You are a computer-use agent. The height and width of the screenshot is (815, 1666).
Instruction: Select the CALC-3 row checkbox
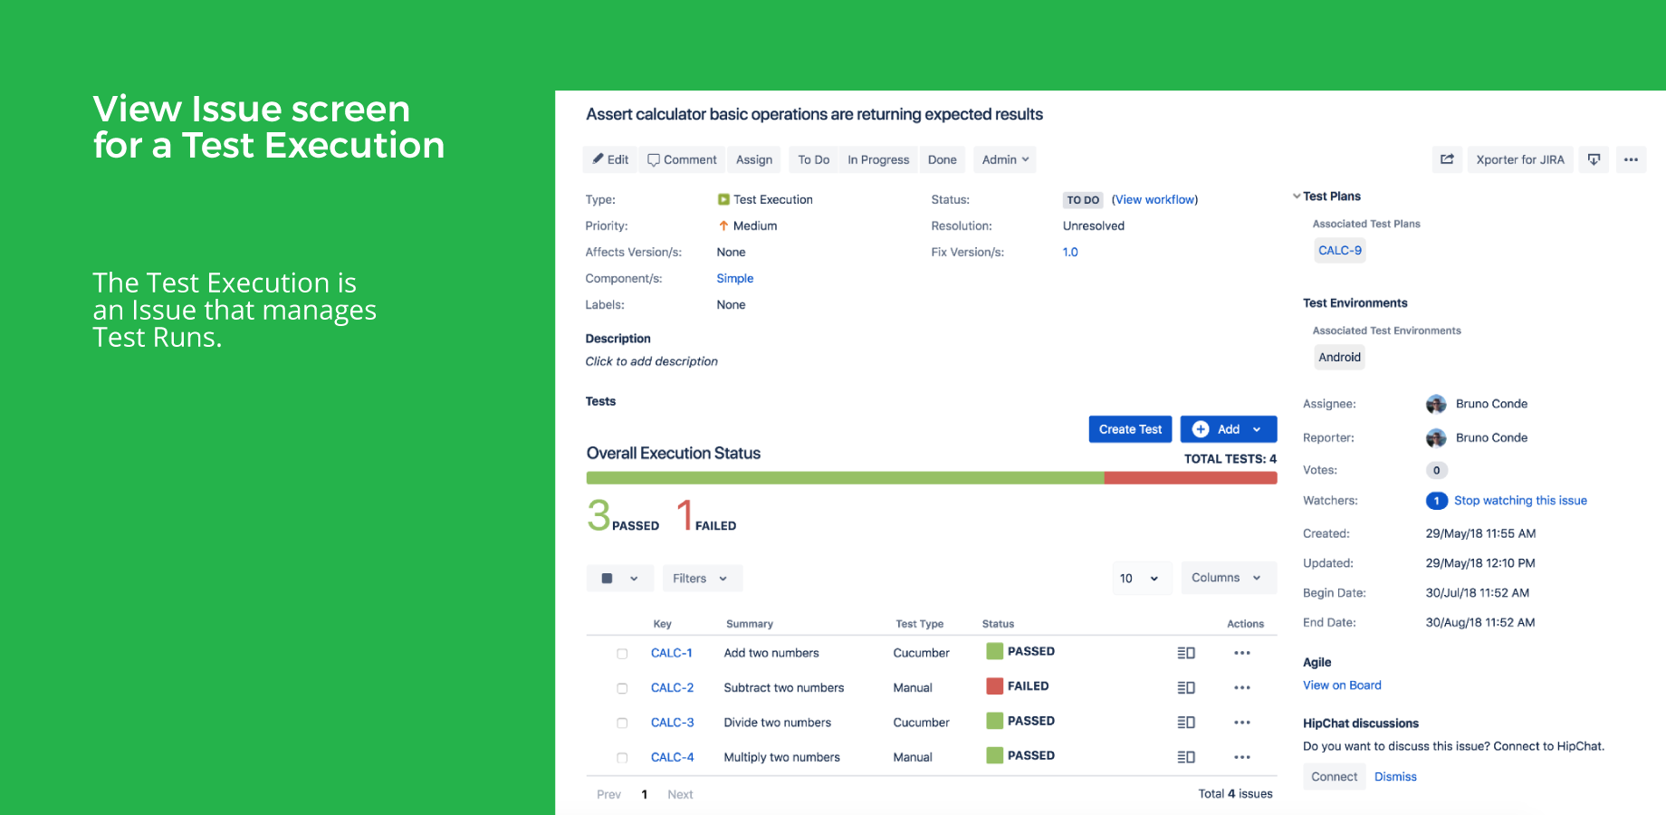tap(622, 723)
